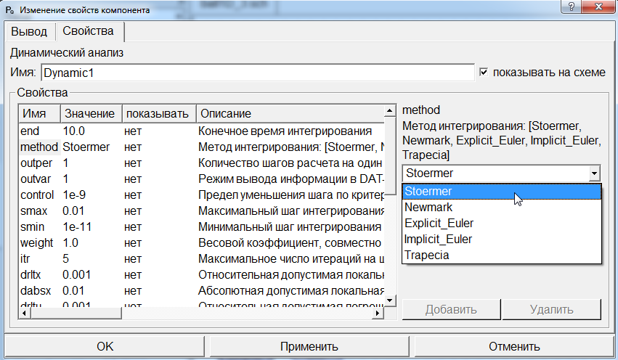Choose Explicit_Euler integration method

(439, 224)
